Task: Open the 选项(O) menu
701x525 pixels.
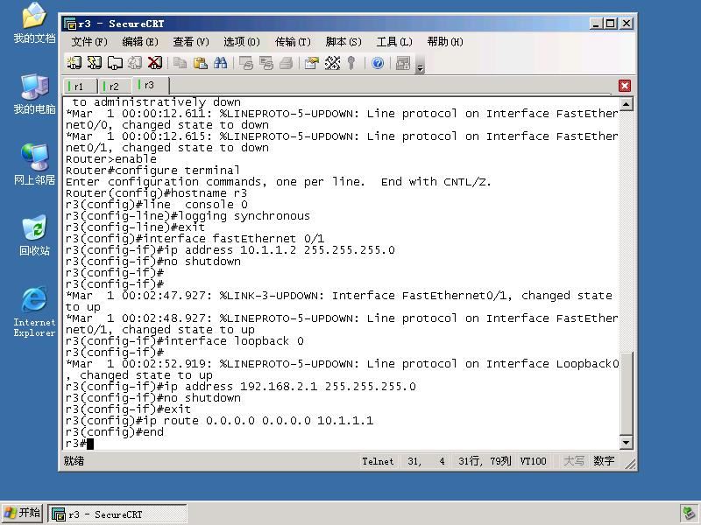Action: [x=242, y=42]
